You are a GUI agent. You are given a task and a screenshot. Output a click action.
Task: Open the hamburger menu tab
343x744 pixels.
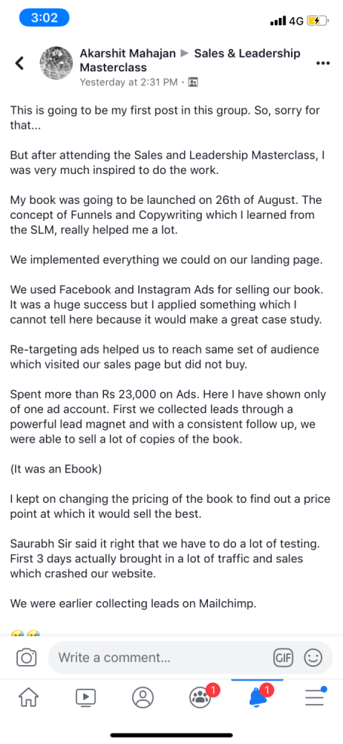pyautogui.click(x=316, y=696)
